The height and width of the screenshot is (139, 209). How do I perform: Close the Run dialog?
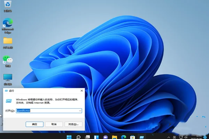(82, 91)
